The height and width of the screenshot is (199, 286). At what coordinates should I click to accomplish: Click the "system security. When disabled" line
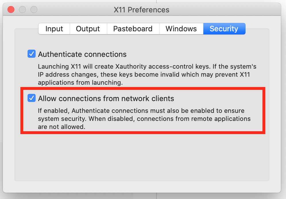(x=144, y=119)
